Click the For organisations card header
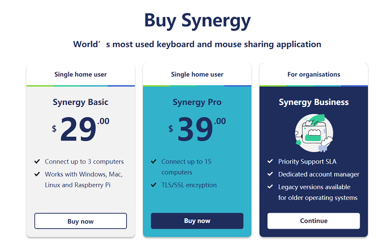Viewport: 391px width, 246px height. click(314, 74)
